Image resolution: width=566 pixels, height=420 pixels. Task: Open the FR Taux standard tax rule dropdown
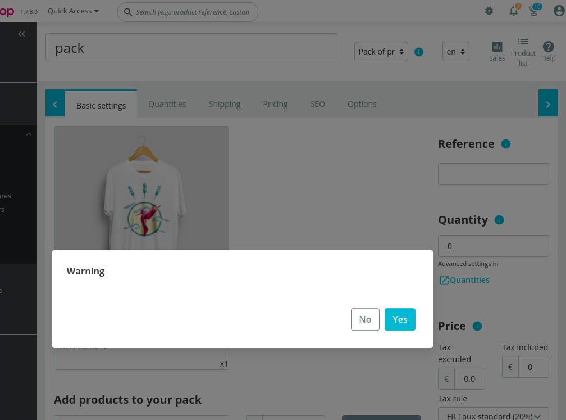point(493,416)
